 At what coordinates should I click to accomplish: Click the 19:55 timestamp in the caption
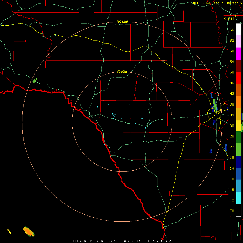[167, 241]
